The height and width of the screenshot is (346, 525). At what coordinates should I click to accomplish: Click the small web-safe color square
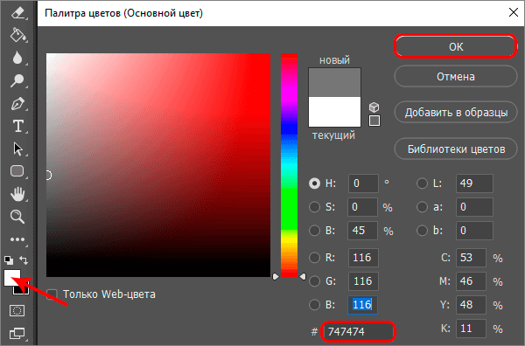374,121
